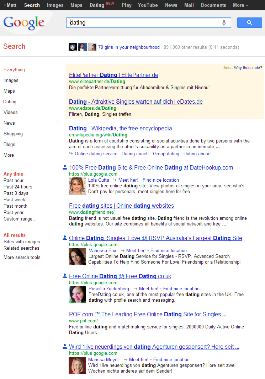Viewport: 265px width, 379px height.
Task: Open Online dating service sublink
Action: [96, 154]
